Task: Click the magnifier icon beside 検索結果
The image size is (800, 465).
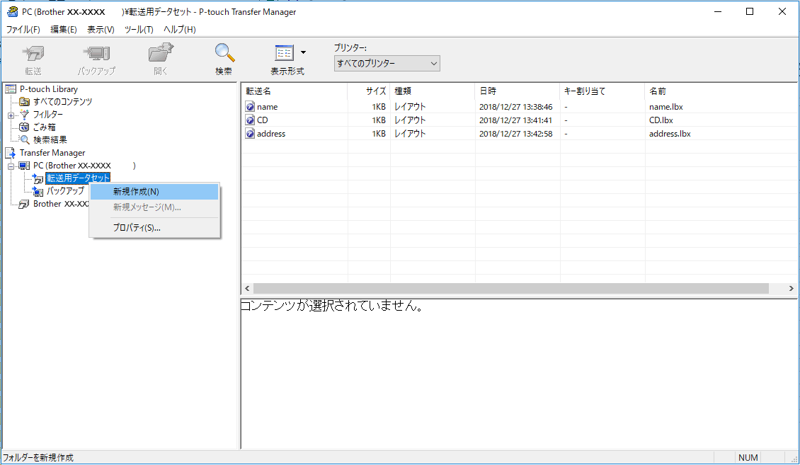Action: coord(24,139)
